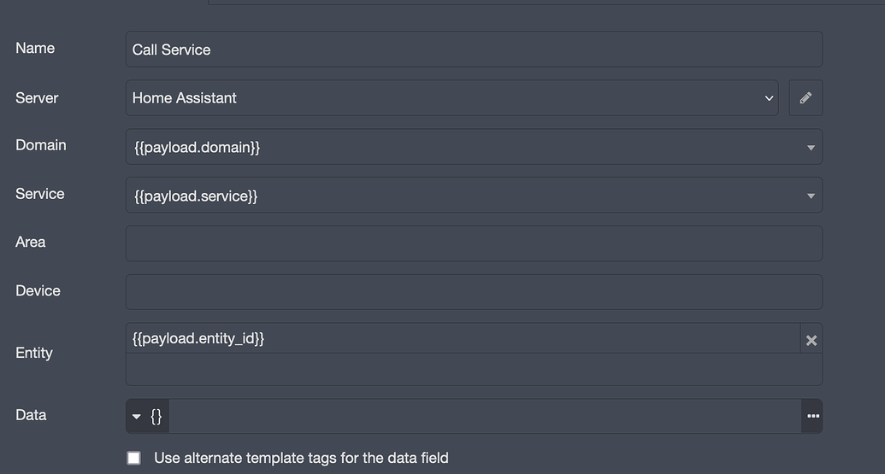Click the Data field label

31,415
